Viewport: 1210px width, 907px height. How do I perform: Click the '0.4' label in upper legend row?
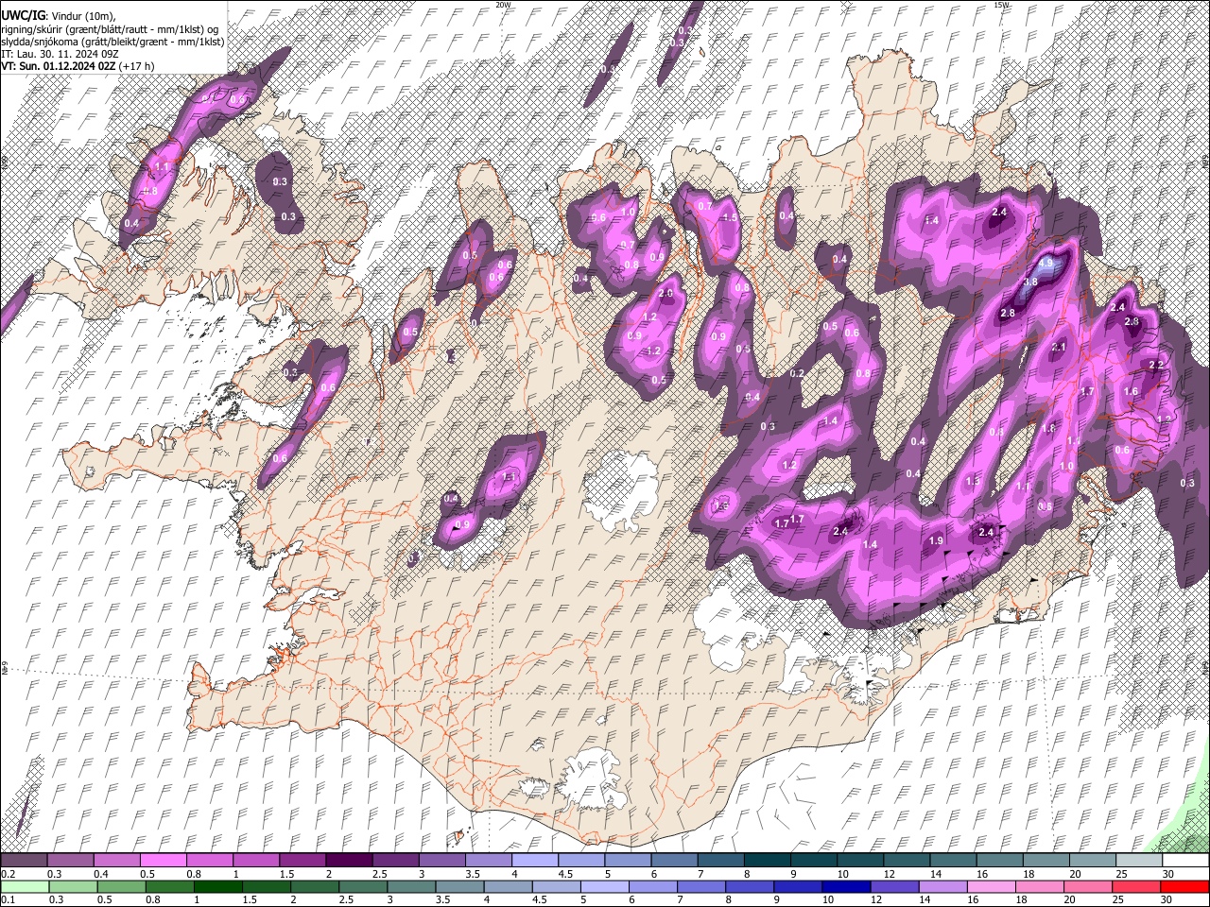click(x=101, y=874)
